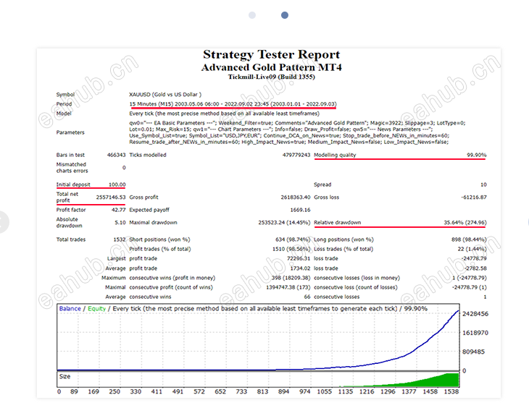The width and height of the screenshot is (529, 408).
Task: Click the '100.00' initial deposit value
Action: [x=117, y=184]
